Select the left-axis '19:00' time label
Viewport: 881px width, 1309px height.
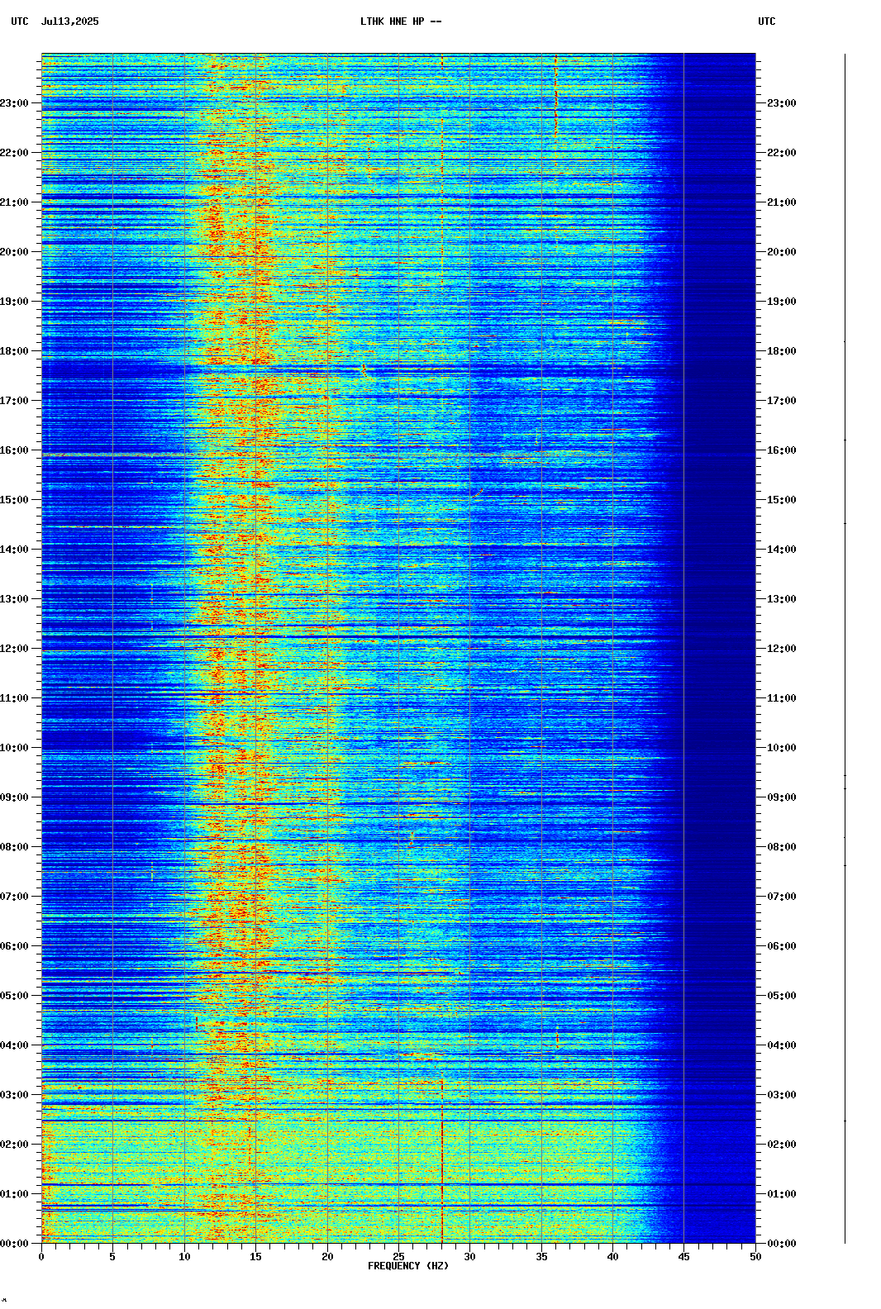point(14,302)
